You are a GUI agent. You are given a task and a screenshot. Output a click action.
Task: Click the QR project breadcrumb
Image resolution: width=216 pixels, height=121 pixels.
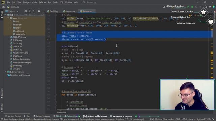3,7
